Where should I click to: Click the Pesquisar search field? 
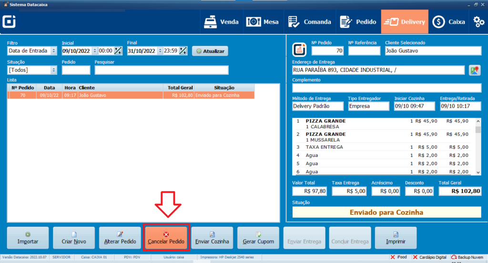(161, 70)
